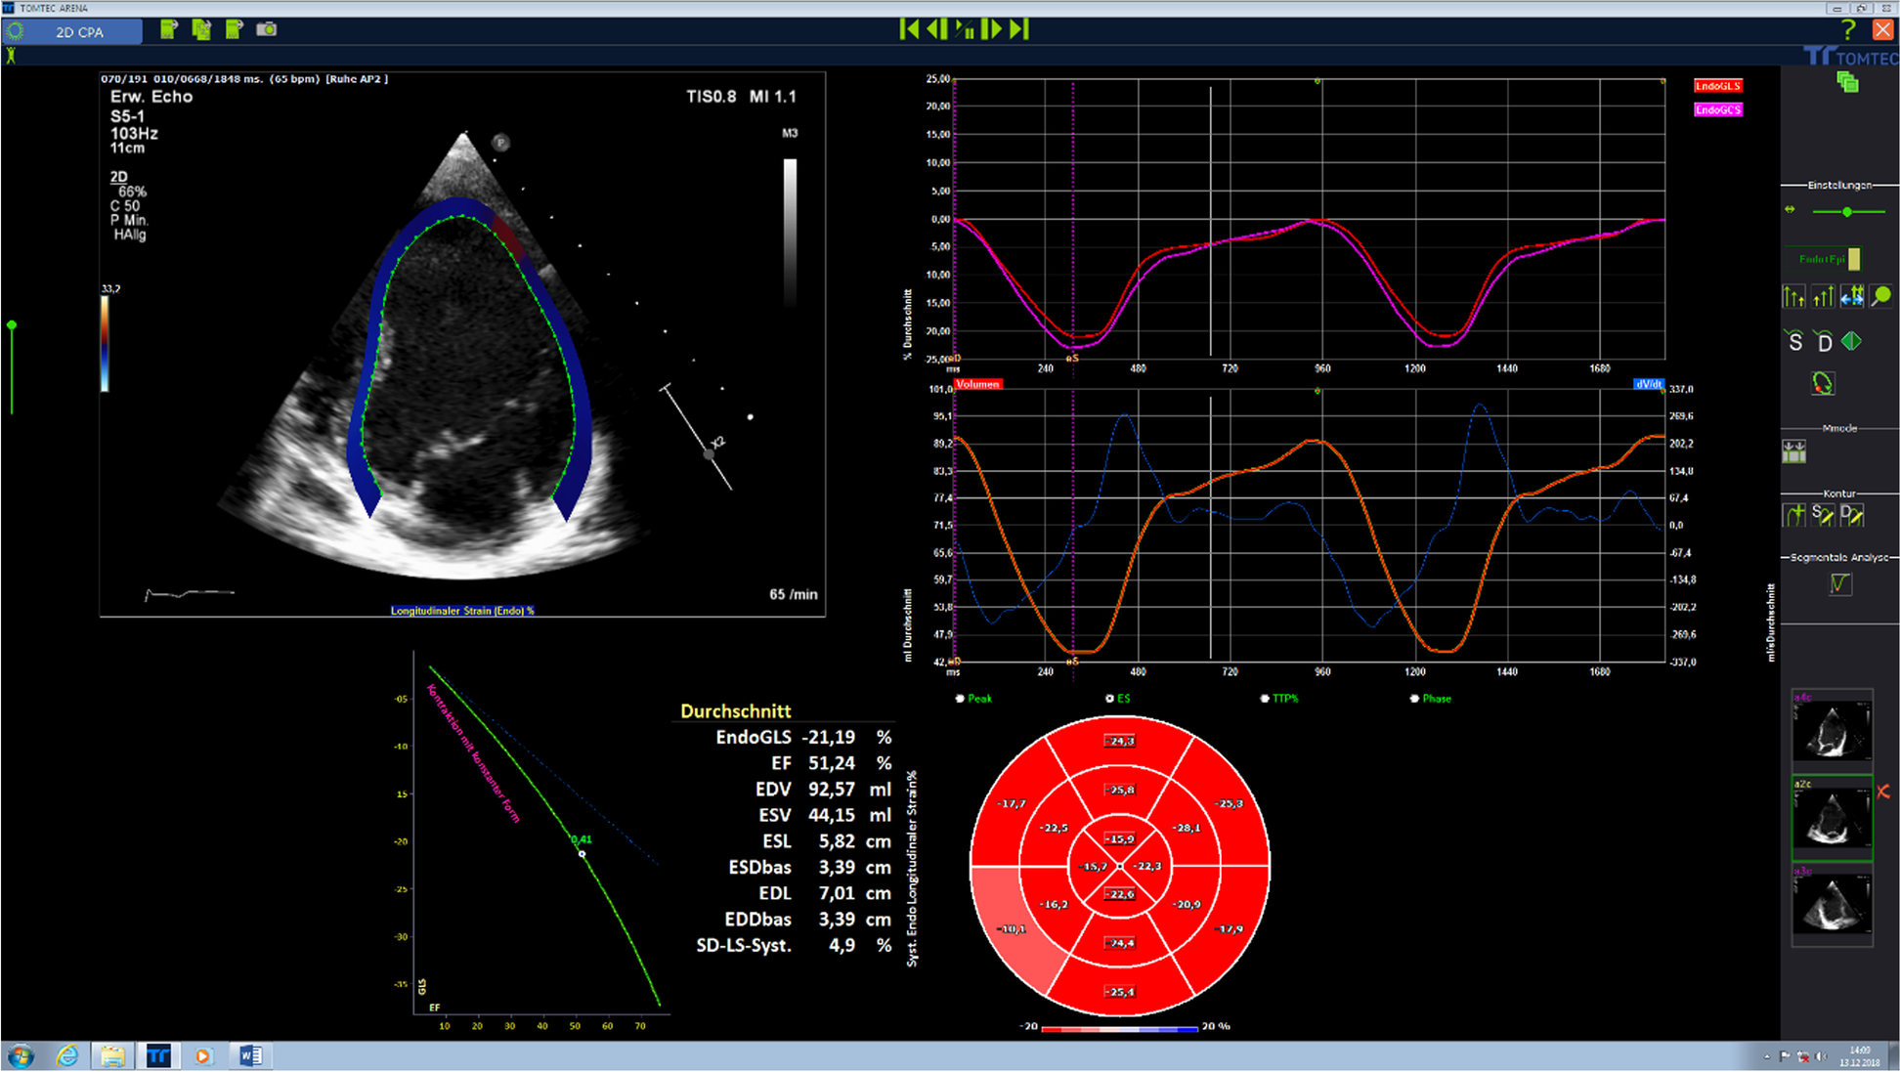Toggle play/pause in playback controls
Image resolution: width=1900 pixels, height=1072 pixels.
click(964, 29)
